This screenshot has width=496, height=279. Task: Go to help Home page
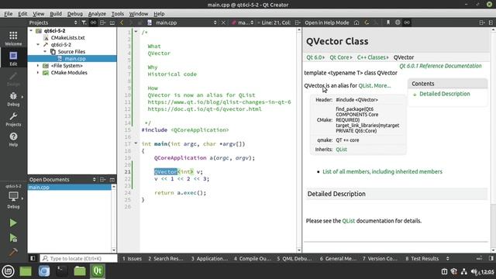click(356, 22)
